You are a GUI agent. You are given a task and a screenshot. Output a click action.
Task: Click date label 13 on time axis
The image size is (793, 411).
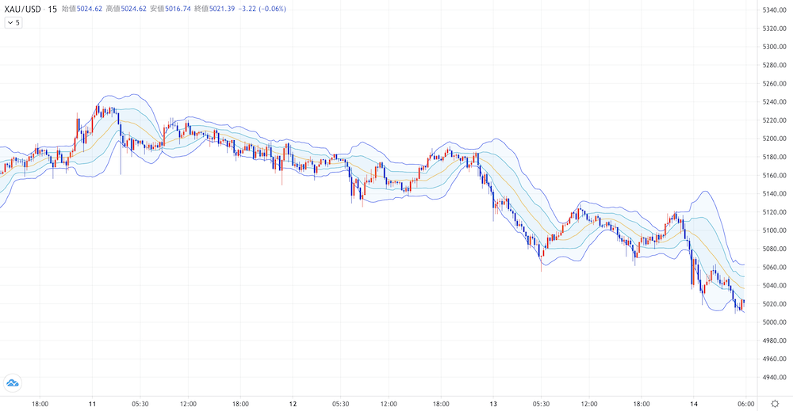click(493, 403)
